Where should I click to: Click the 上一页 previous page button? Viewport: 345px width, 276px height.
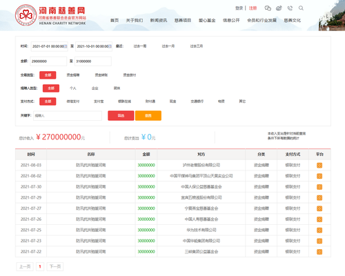pos(25,266)
